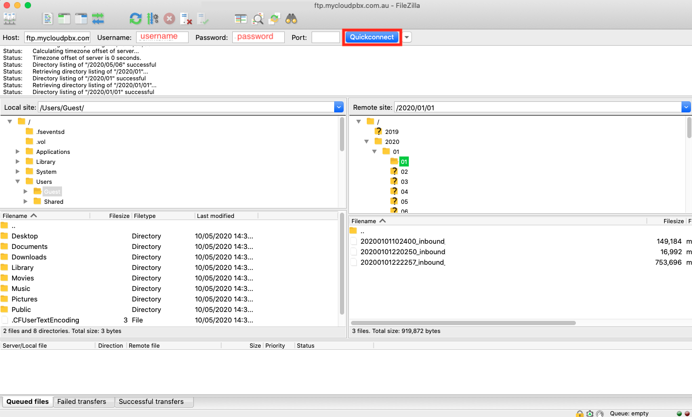Disconnect from the current server icon

tap(186, 19)
